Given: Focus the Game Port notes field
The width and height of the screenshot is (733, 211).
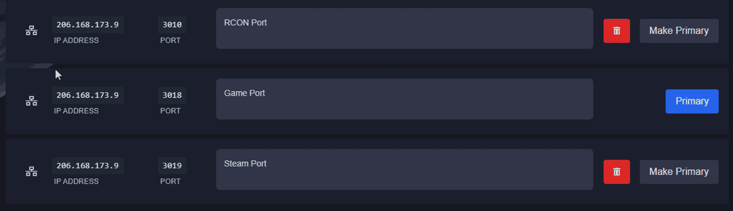Looking at the screenshot, I should click(x=404, y=99).
